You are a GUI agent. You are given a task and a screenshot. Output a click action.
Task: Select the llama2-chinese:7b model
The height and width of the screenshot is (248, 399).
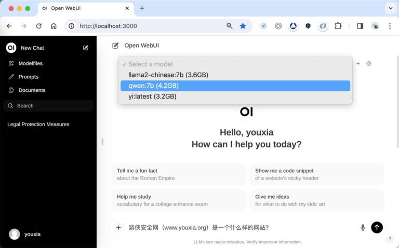click(235, 75)
